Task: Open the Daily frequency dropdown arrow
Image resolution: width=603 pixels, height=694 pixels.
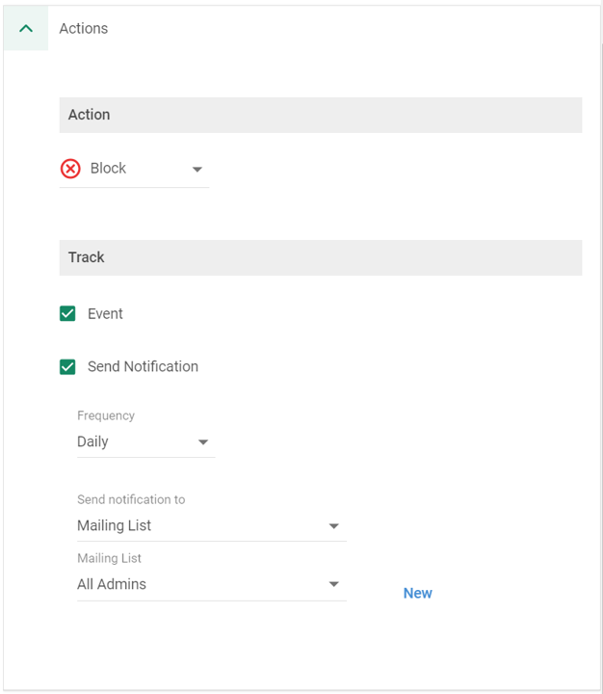Action: 203,441
